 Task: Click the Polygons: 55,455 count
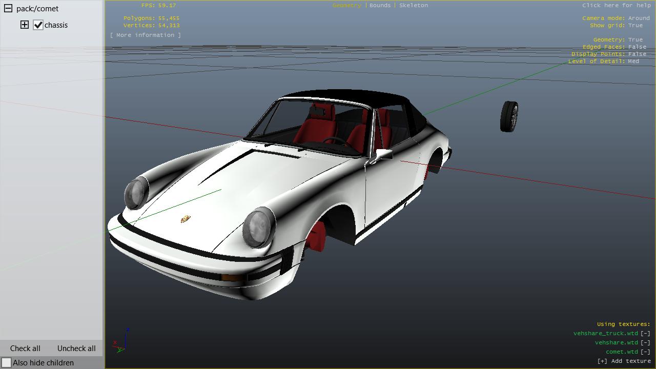pyautogui.click(x=151, y=18)
